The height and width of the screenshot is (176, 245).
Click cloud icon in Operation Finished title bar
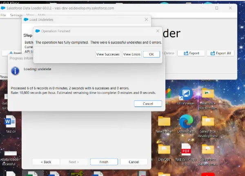(x=38, y=31)
